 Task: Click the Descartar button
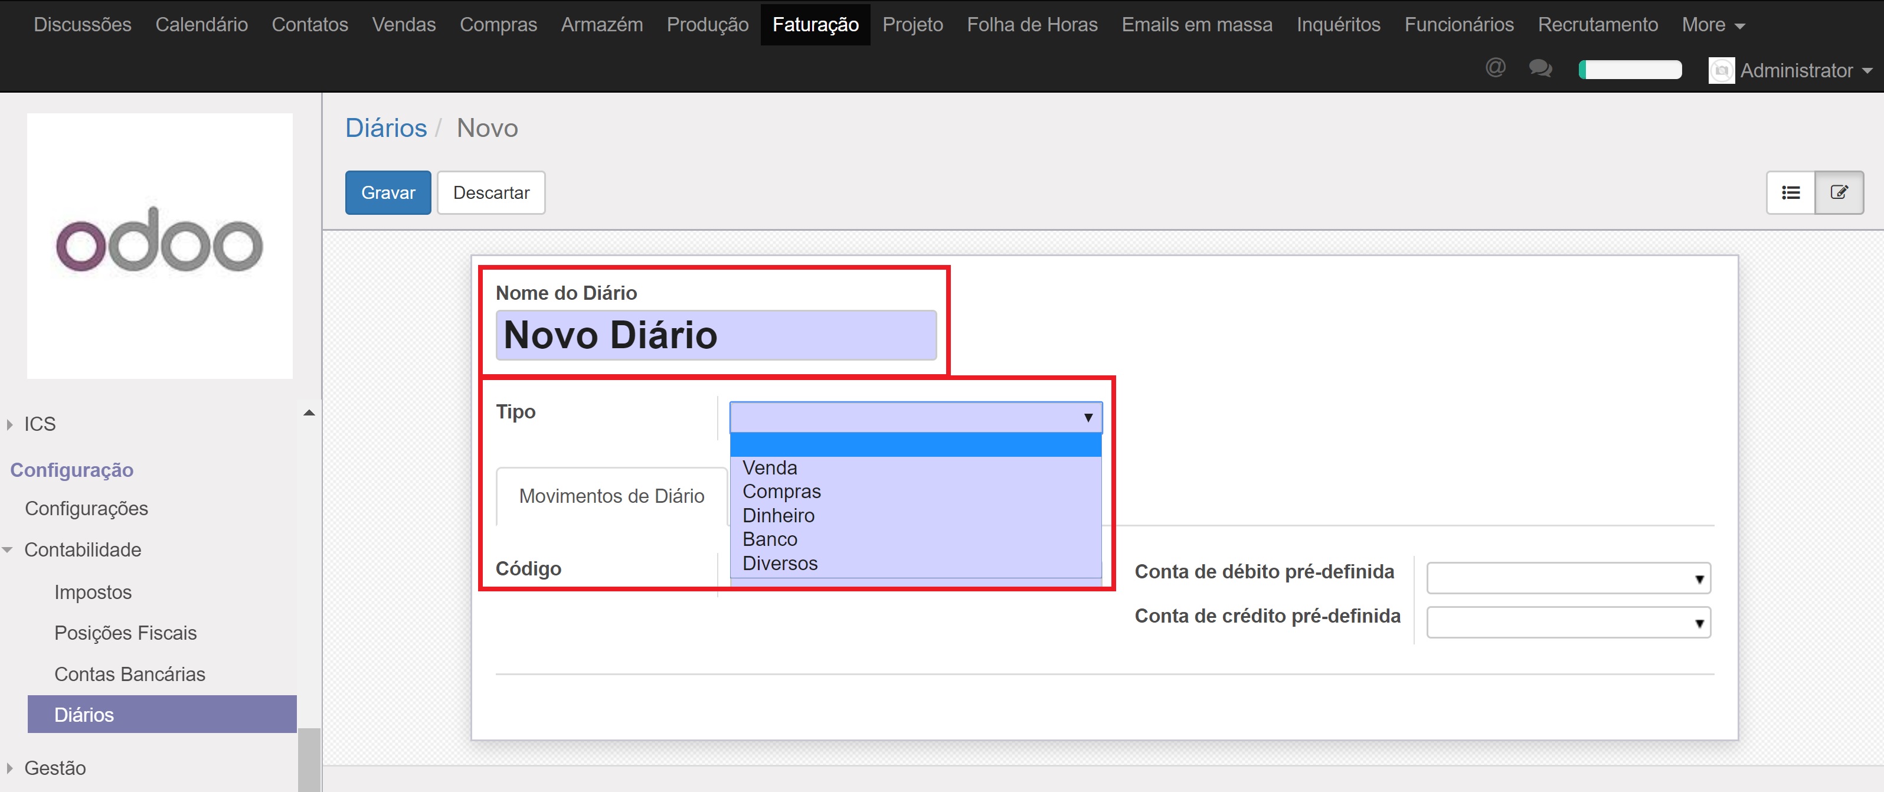[490, 192]
